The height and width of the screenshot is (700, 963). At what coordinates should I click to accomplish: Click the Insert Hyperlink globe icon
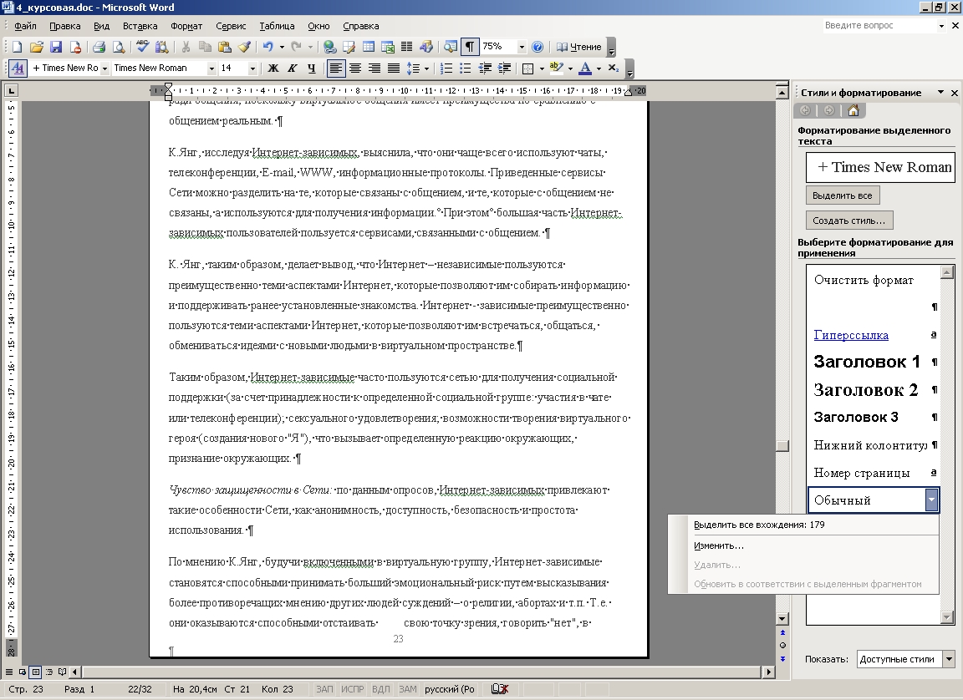coord(329,47)
